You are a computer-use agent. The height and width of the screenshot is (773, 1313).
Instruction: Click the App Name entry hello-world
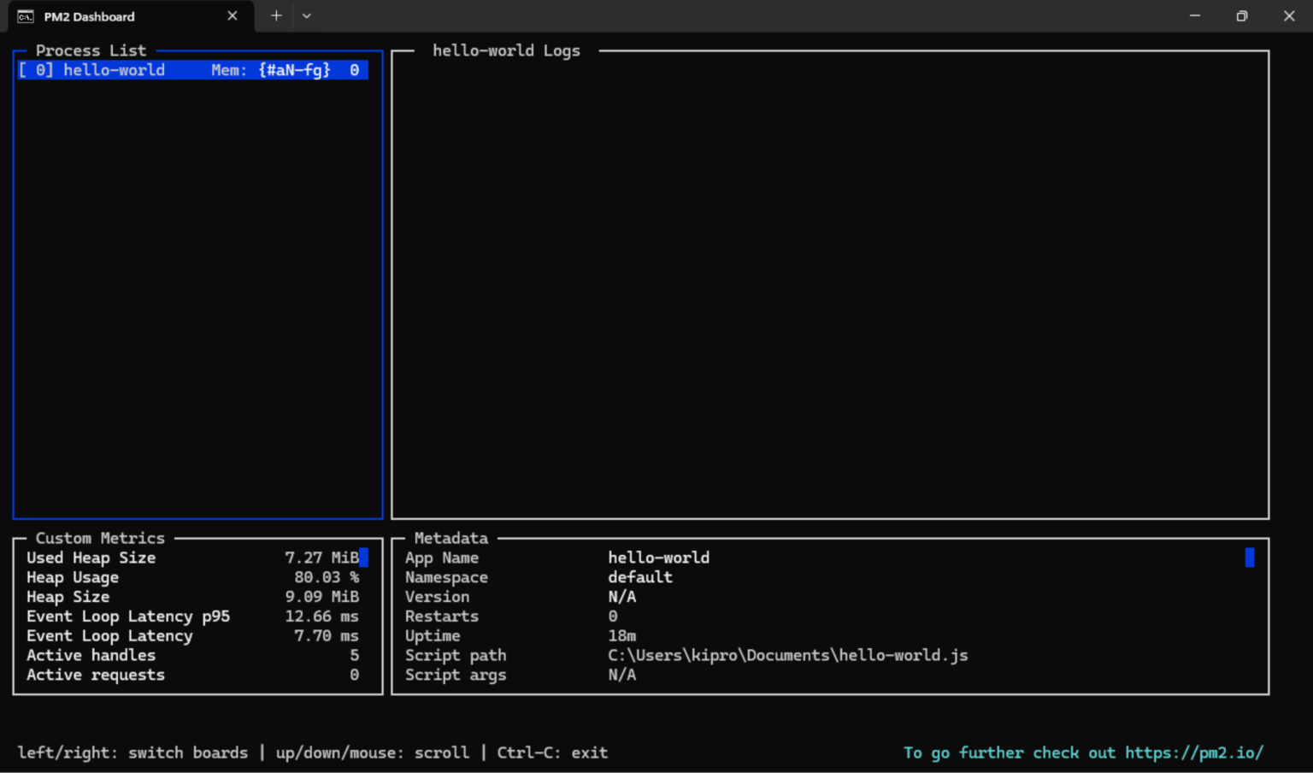[658, 558]
